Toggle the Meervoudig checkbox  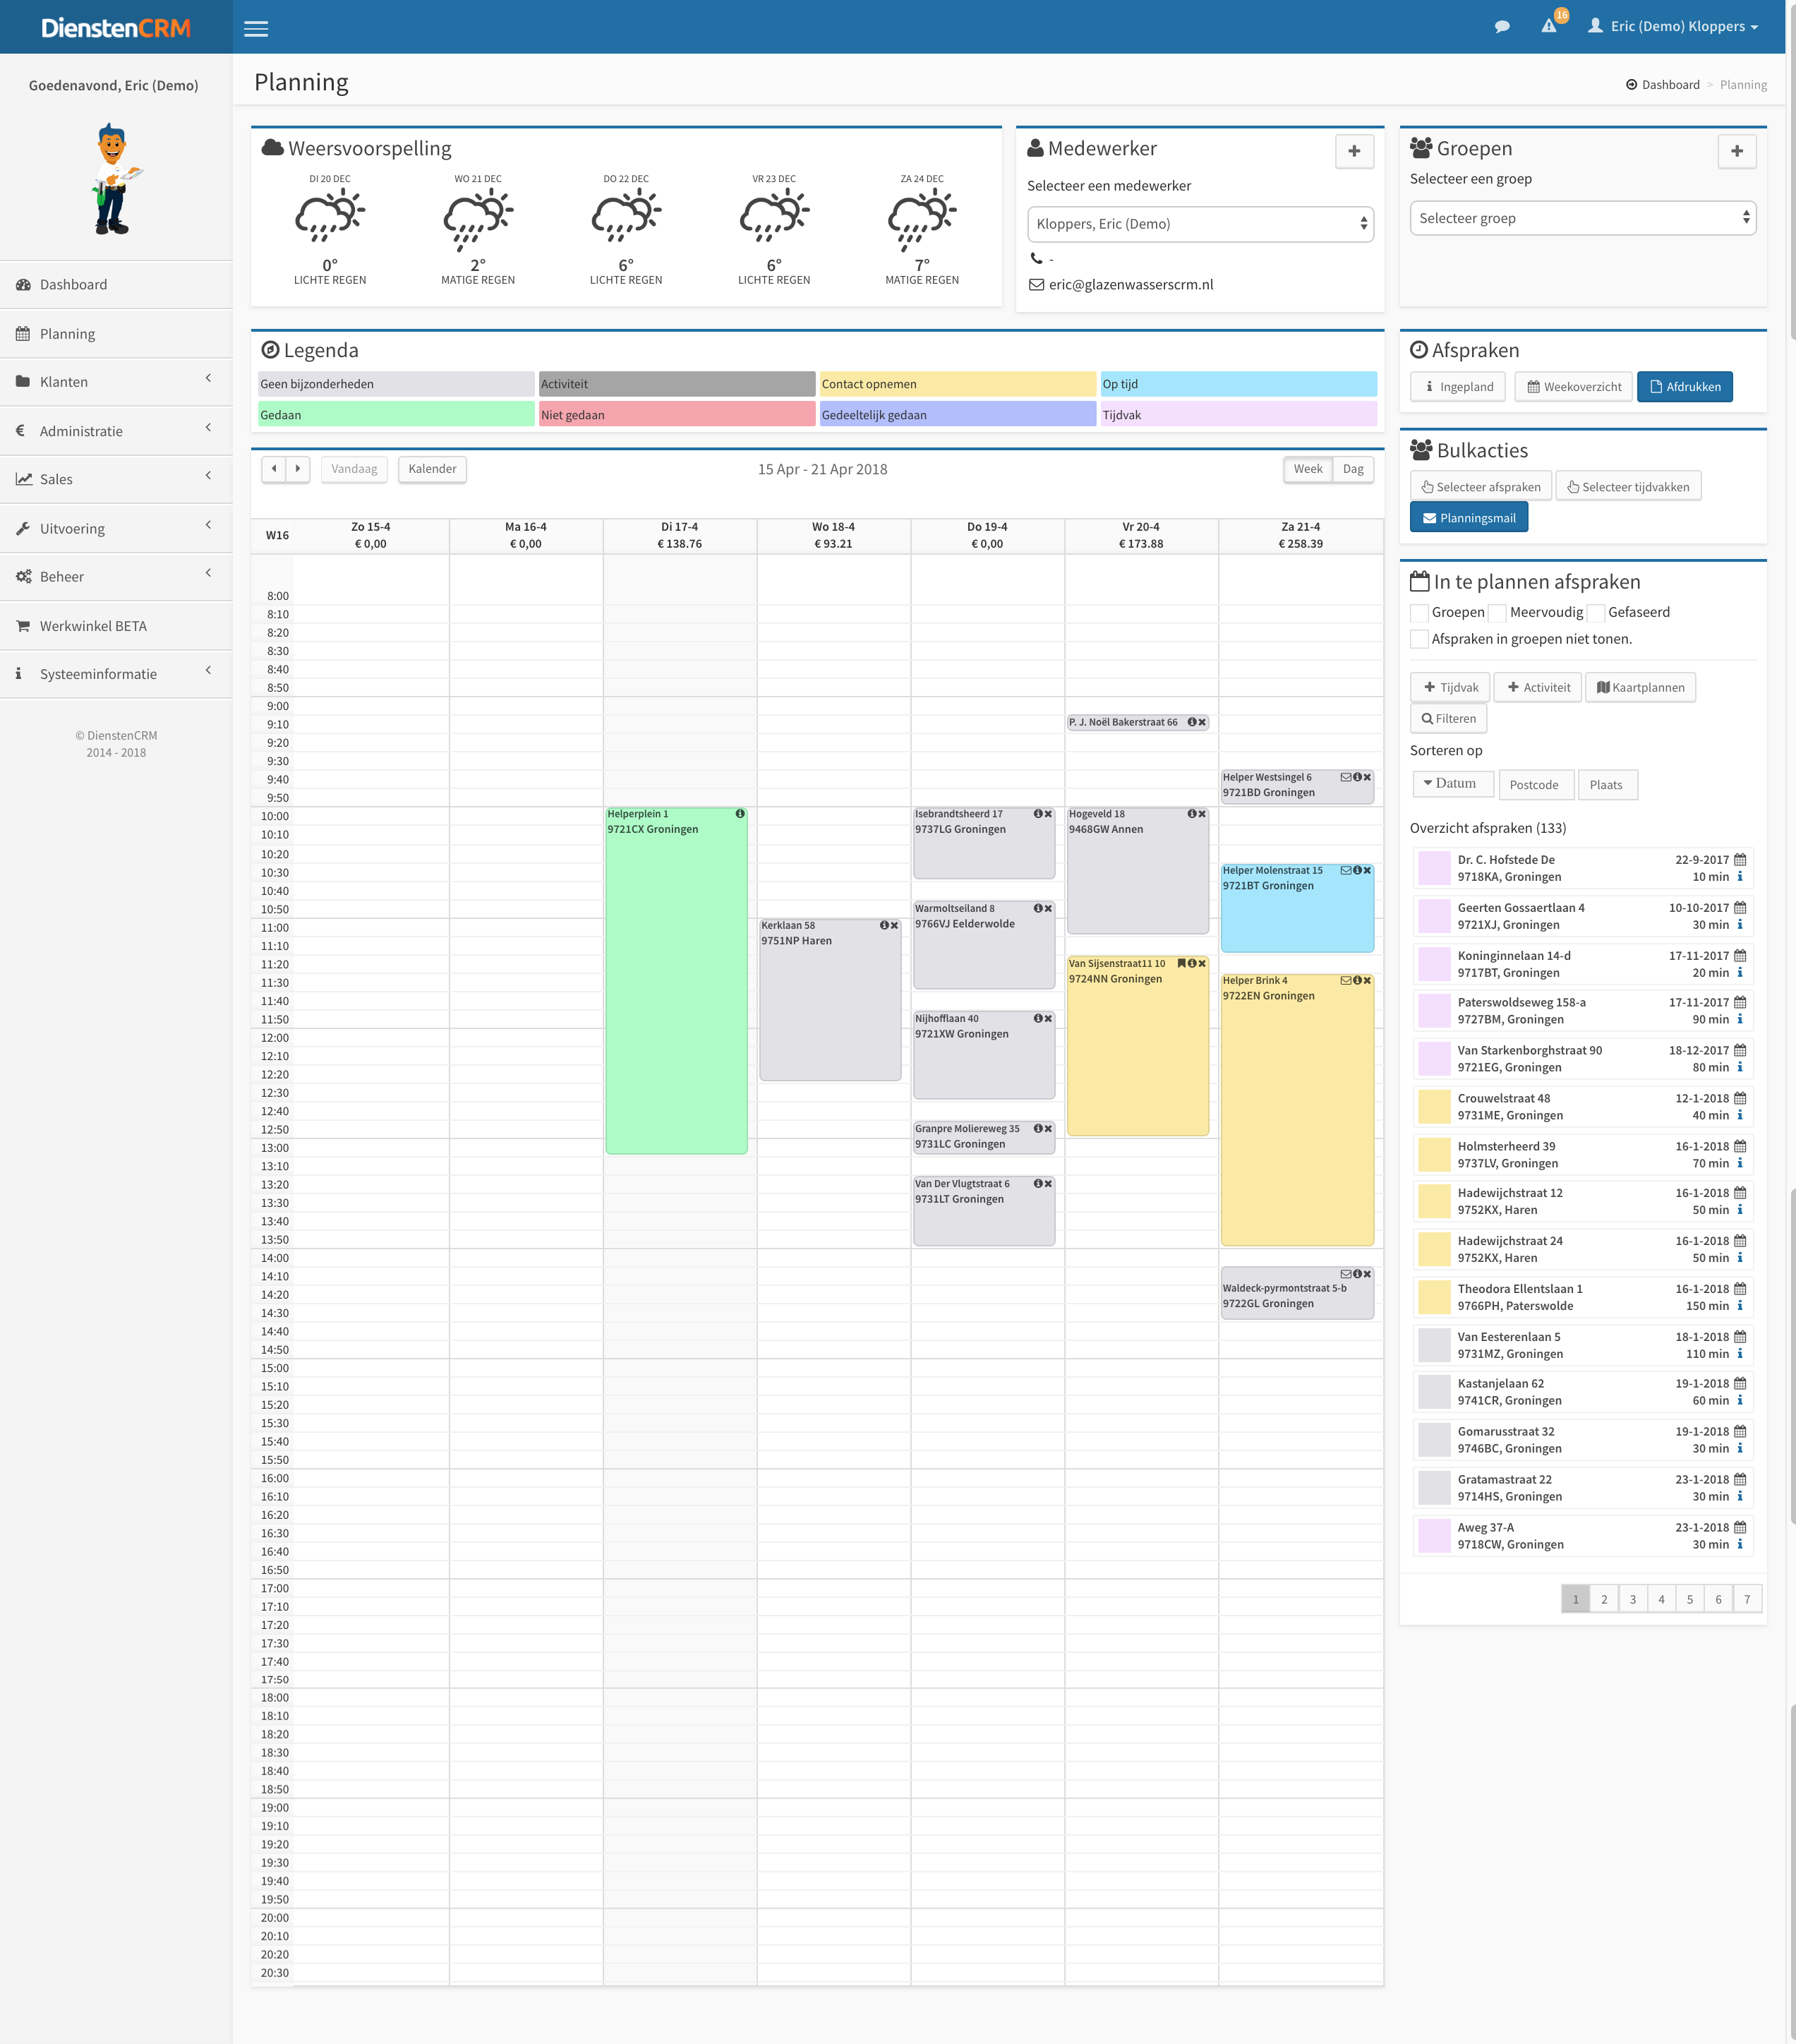[x=1497, y=613]
